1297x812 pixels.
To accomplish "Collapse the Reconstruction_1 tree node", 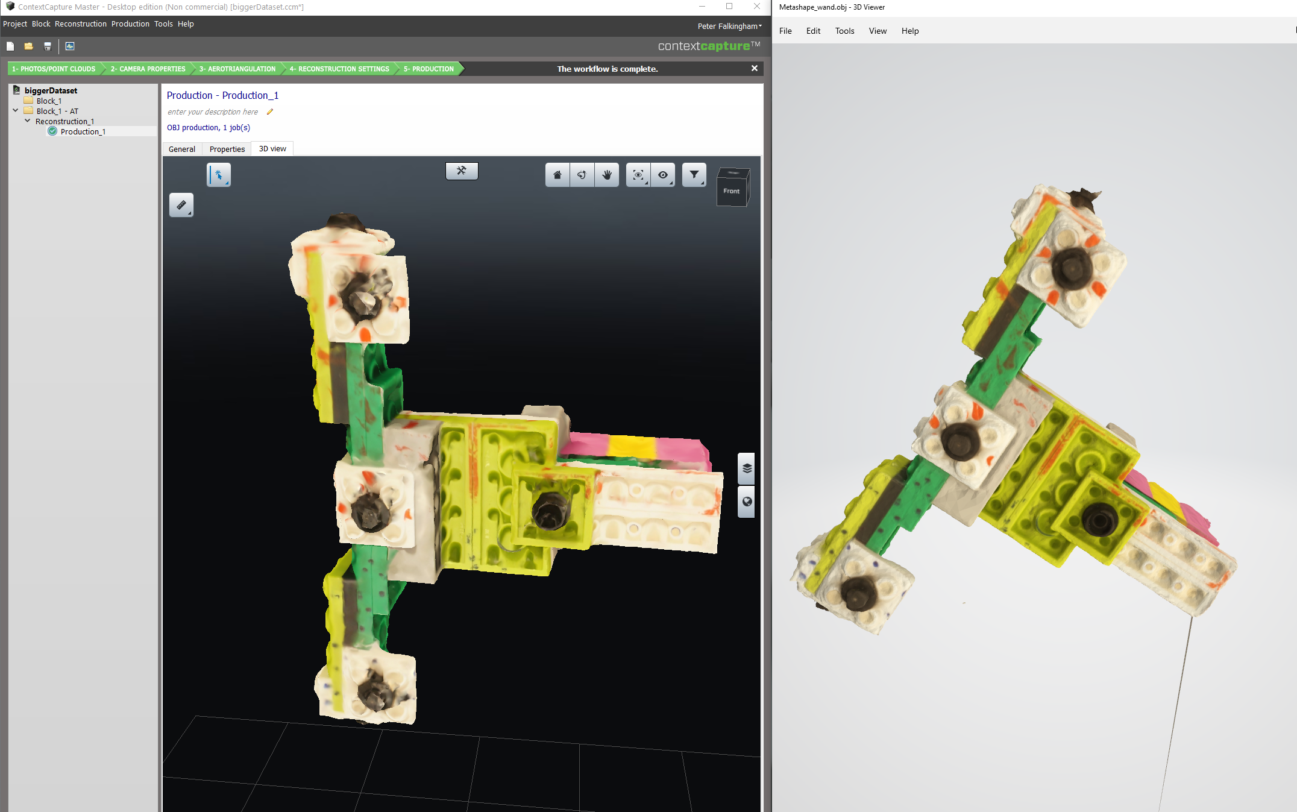I will click(27, 121).
